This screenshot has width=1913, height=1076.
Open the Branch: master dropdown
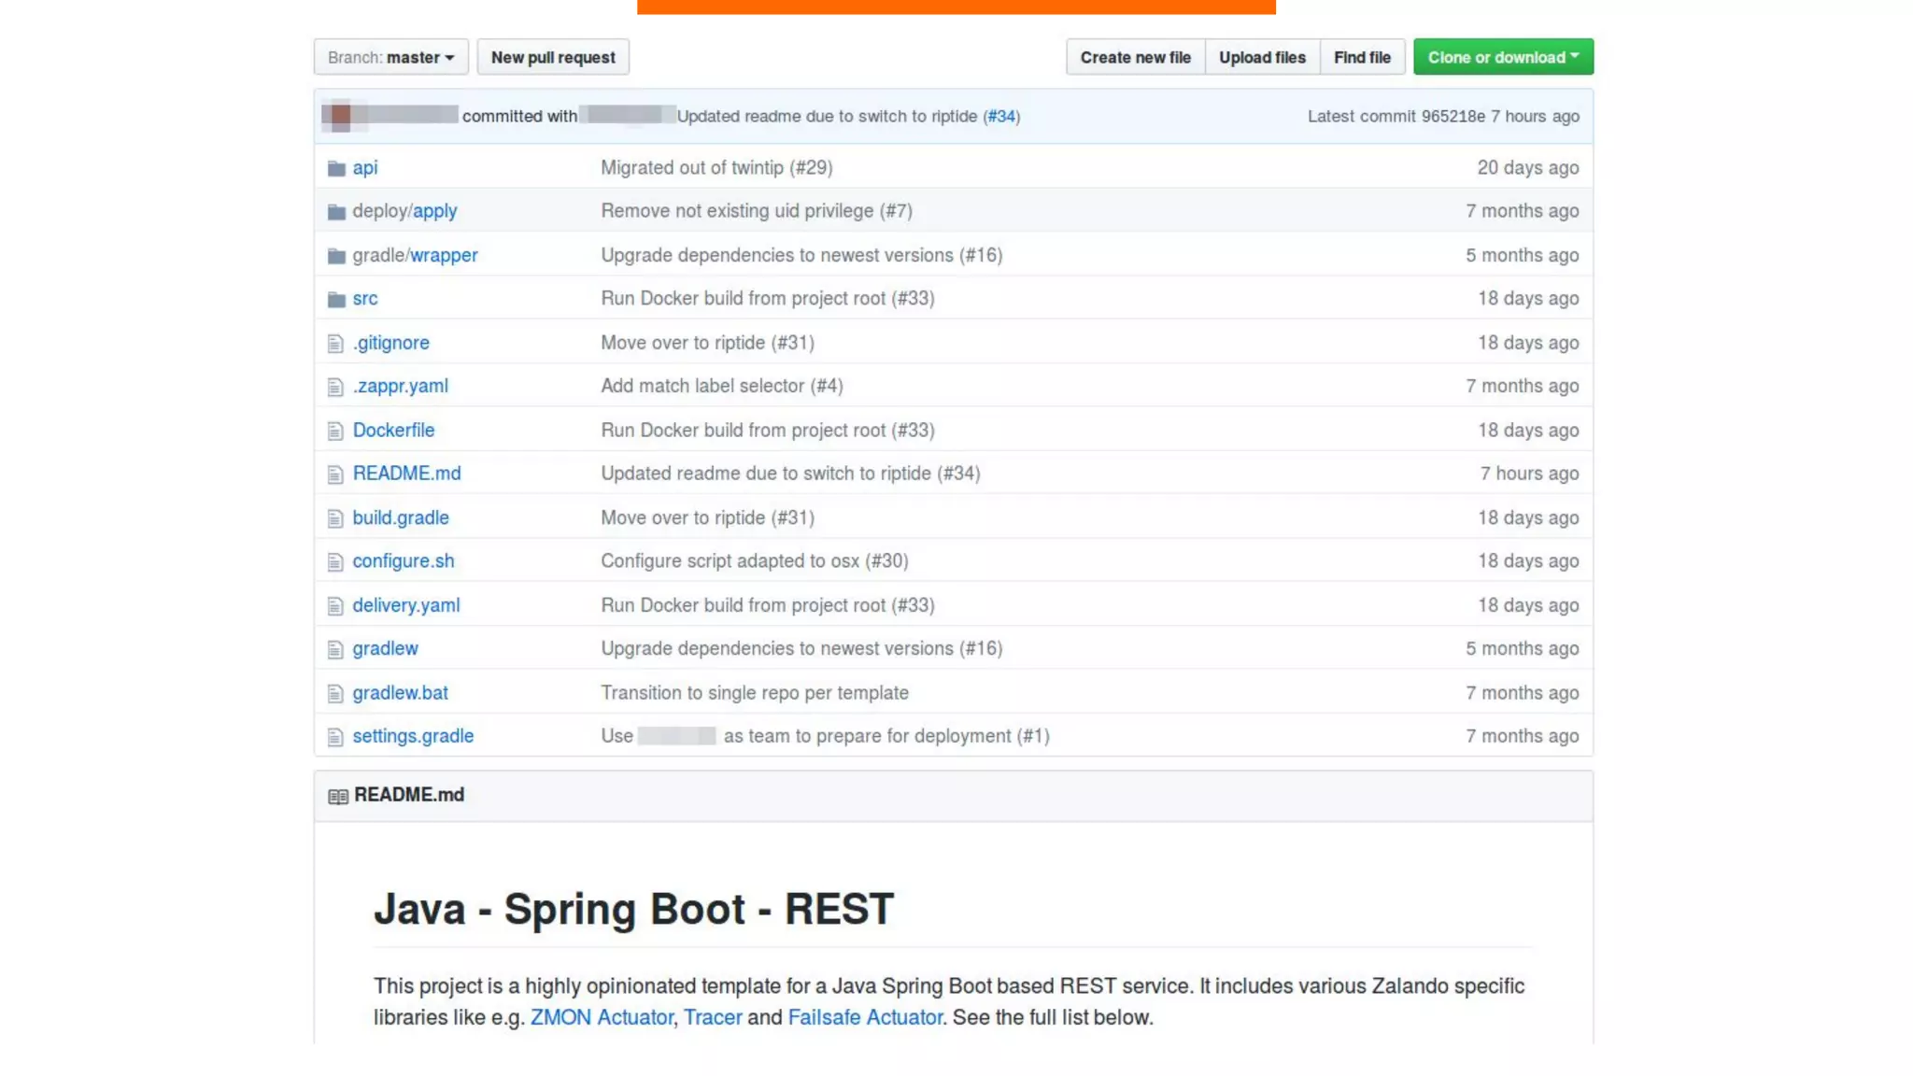[390, 57]
